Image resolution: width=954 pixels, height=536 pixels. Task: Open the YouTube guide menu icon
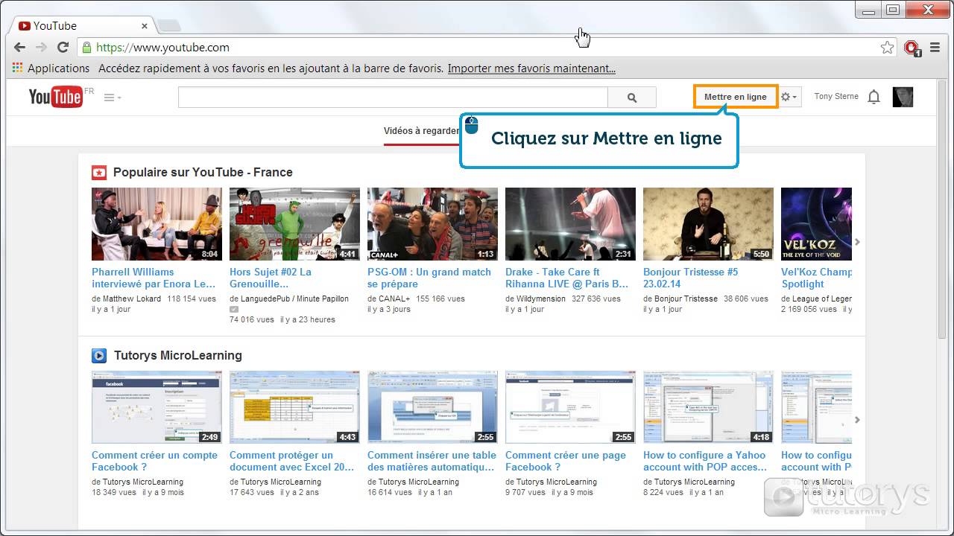point(113,97)
